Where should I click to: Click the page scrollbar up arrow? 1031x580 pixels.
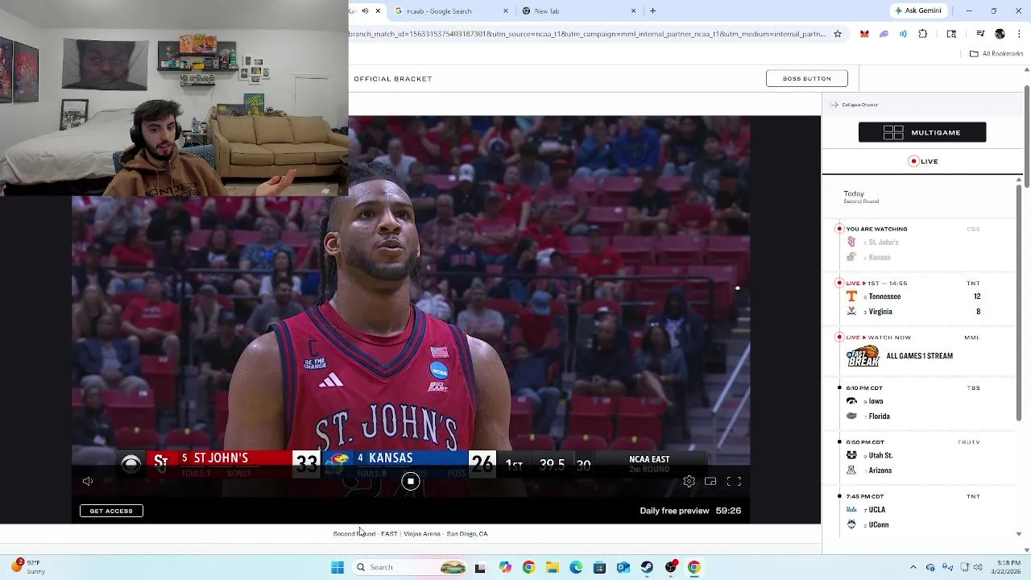[1026, 70]
